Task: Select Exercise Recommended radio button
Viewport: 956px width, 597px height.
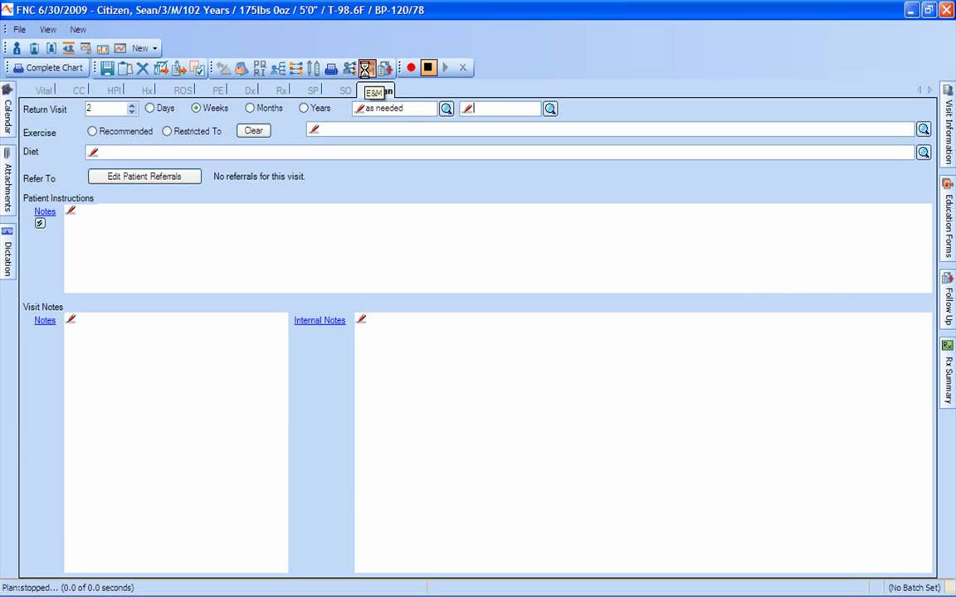Action: [92, 131]
